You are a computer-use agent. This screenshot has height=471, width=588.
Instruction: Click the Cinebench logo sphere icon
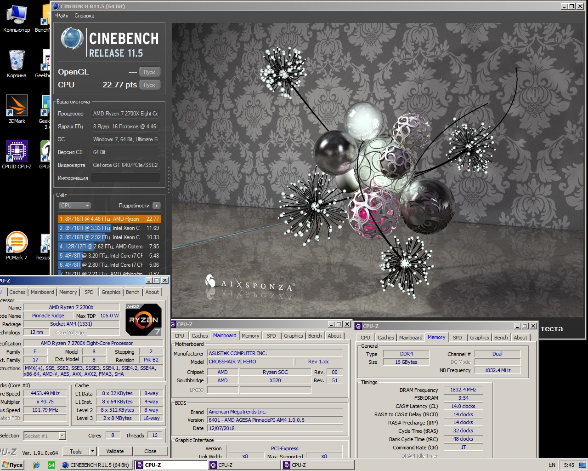click(x=72, y=39)
